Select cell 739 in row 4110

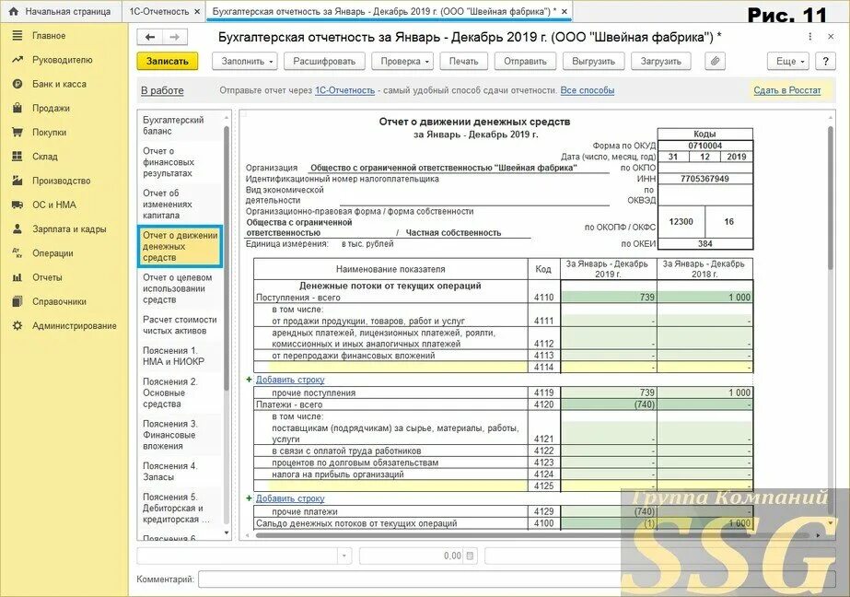pyautogui.click(x=609, y=298)
